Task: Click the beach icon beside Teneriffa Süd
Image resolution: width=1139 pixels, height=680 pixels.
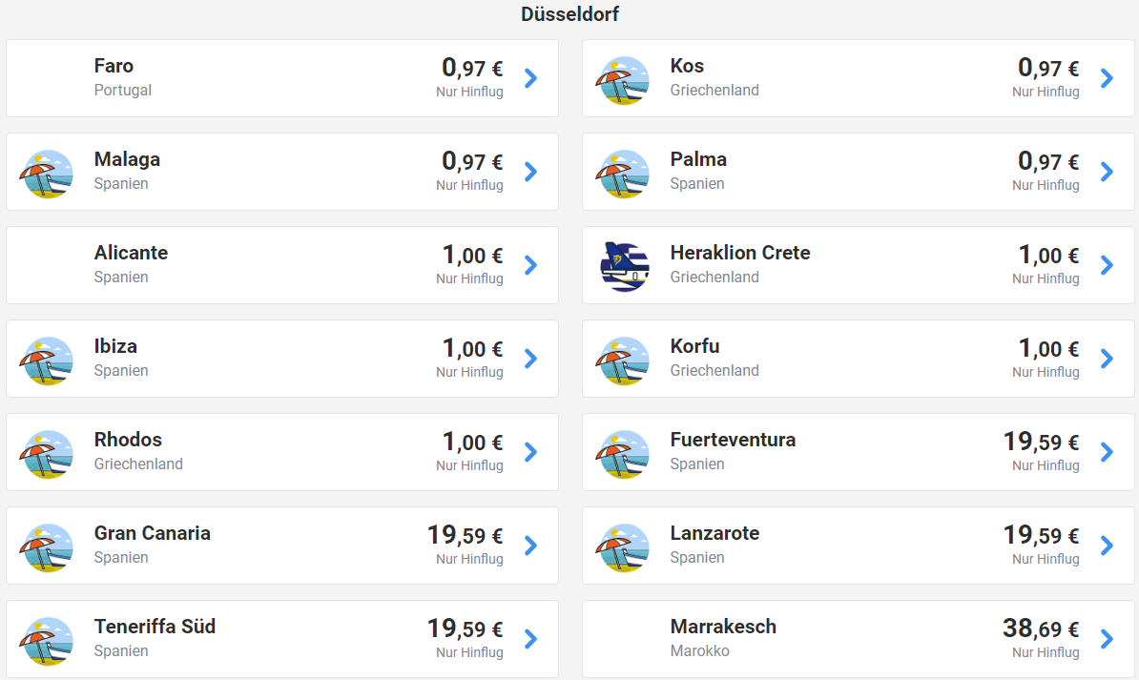Action: tap(46, 640)
